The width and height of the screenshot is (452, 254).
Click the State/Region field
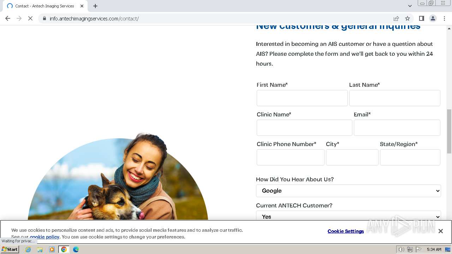tap(410, 157)
